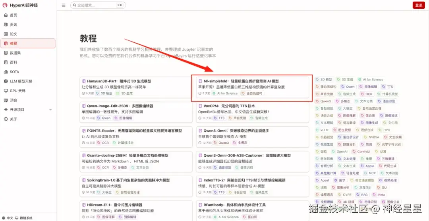Click 3D 模型 tag on Hunyuan3D-Part card
Screen dimensions: 429x221
point(104,93)
